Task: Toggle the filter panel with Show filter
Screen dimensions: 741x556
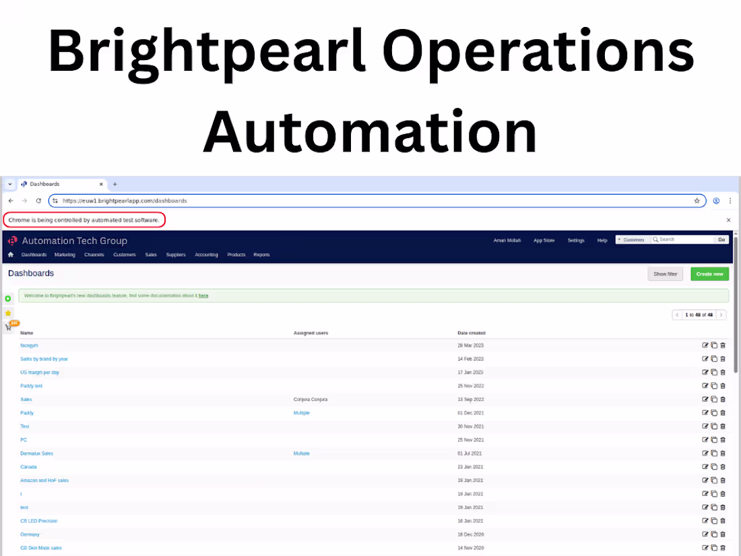Action: pyautogui.click(x=665, y=274)
